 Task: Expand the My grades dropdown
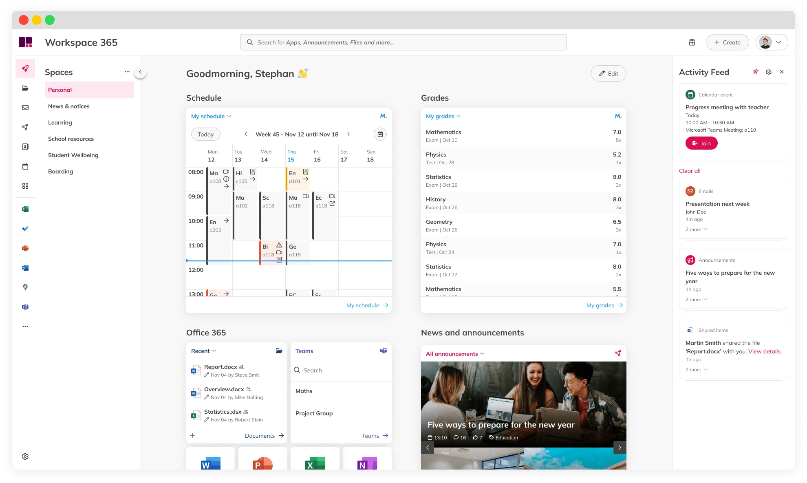click(x=443, y=116)
